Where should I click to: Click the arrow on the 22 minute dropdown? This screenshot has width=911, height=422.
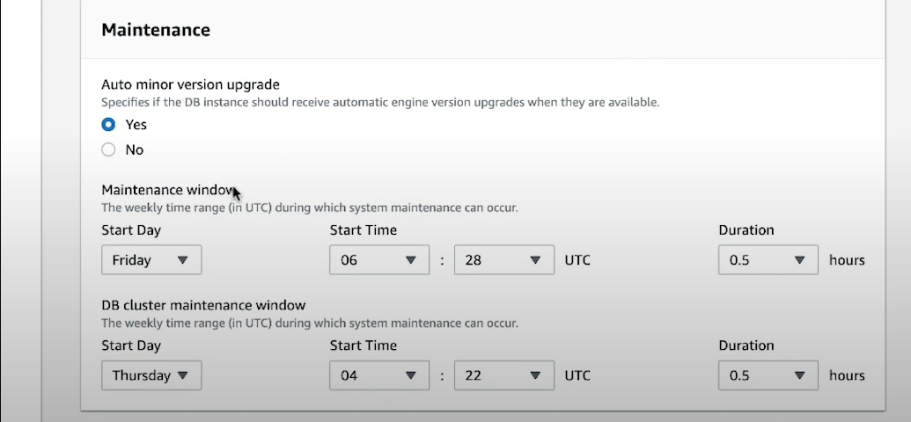coord(535,375)
